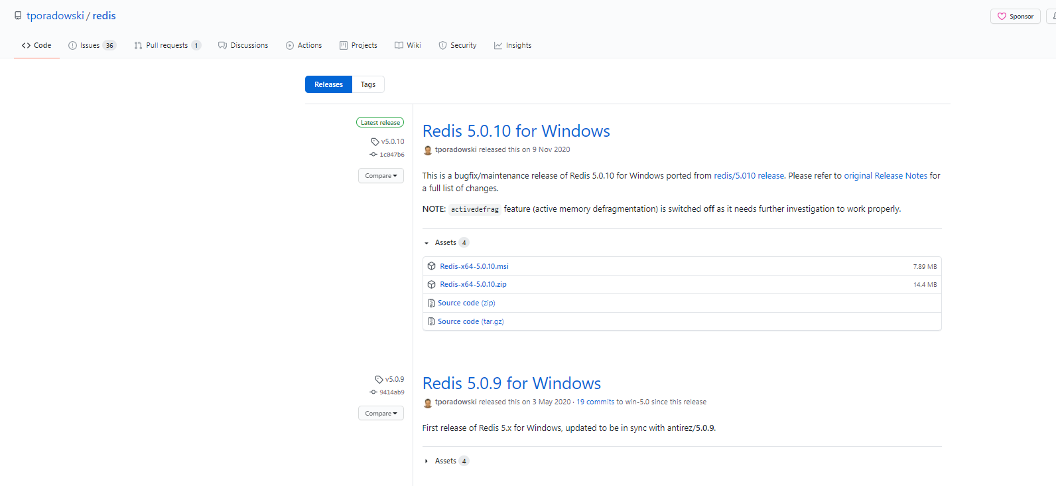Open original Release Notes link

(x=886, y=176)
